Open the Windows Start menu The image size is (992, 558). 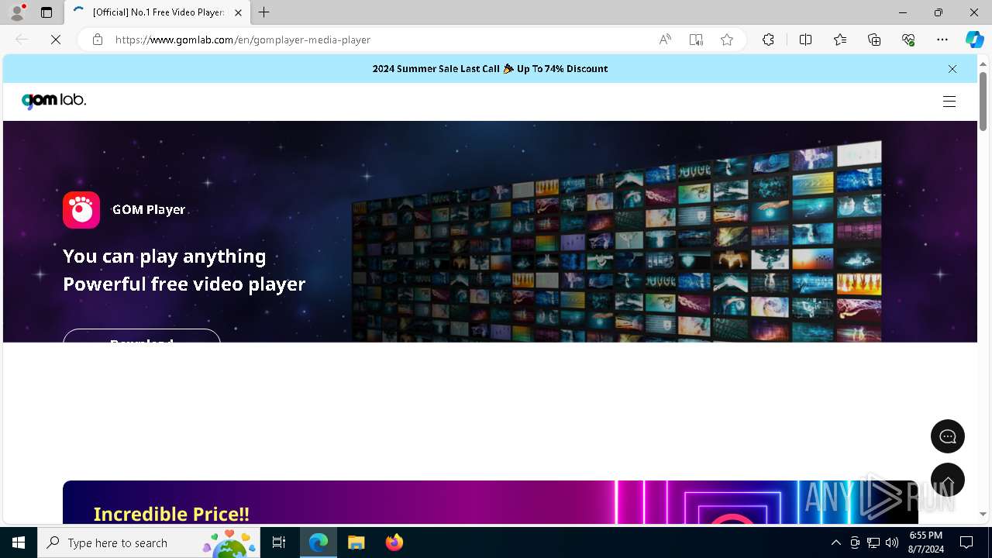click(19, 542)
